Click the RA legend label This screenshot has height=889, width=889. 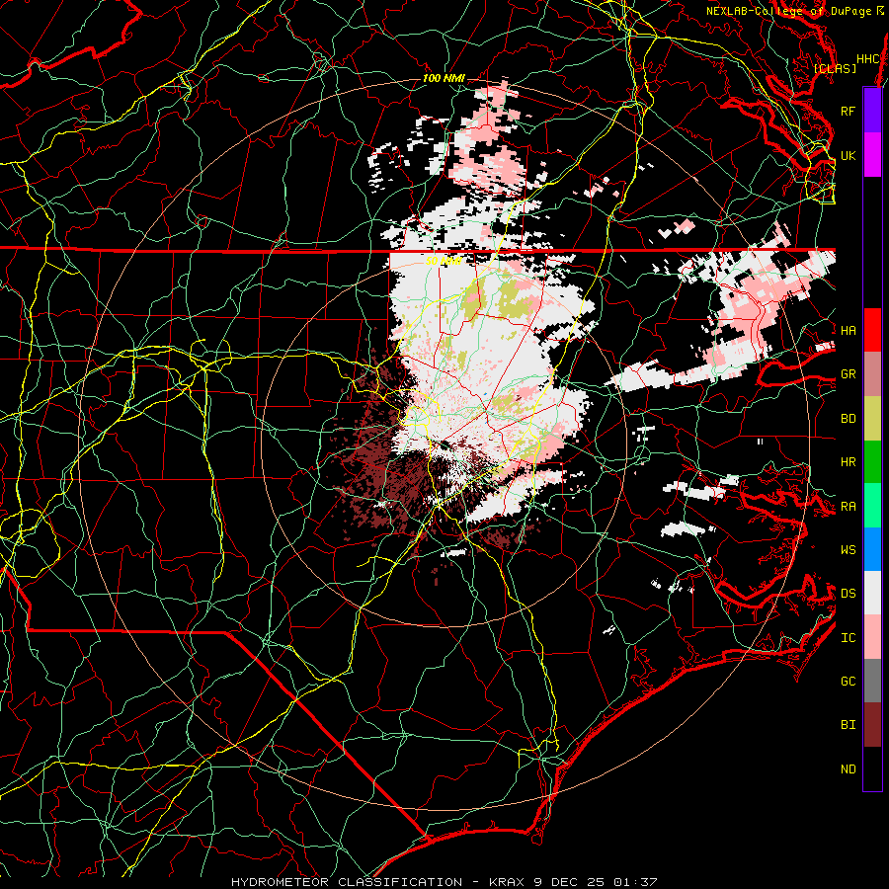click(x=848, y=507)
